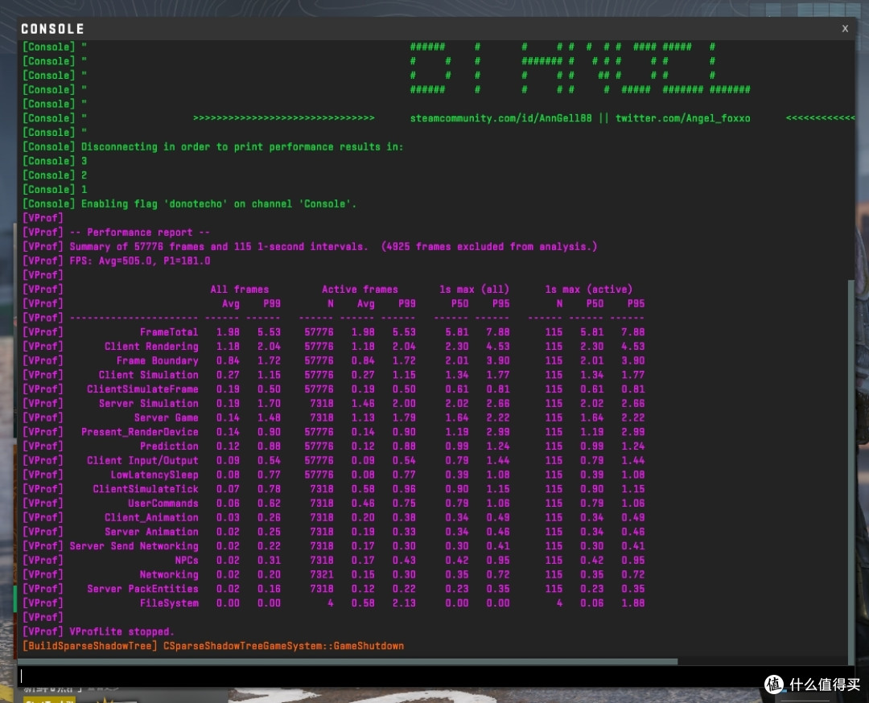Select the Client Rendering row label

click(151, 346)
